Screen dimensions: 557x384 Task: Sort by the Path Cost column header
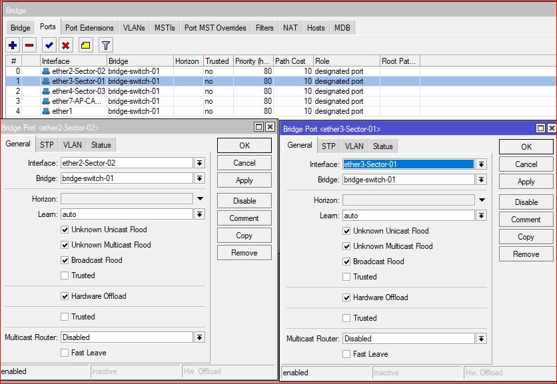click(293, 61)
